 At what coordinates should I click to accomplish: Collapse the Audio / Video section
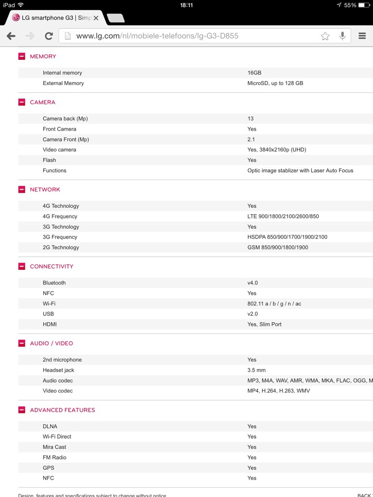22,343
